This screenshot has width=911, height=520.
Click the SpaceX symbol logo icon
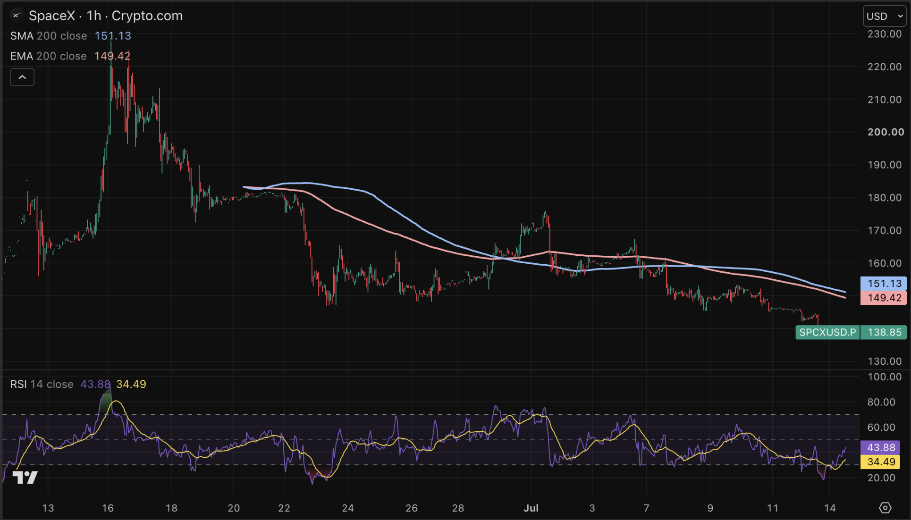point(17,16)
